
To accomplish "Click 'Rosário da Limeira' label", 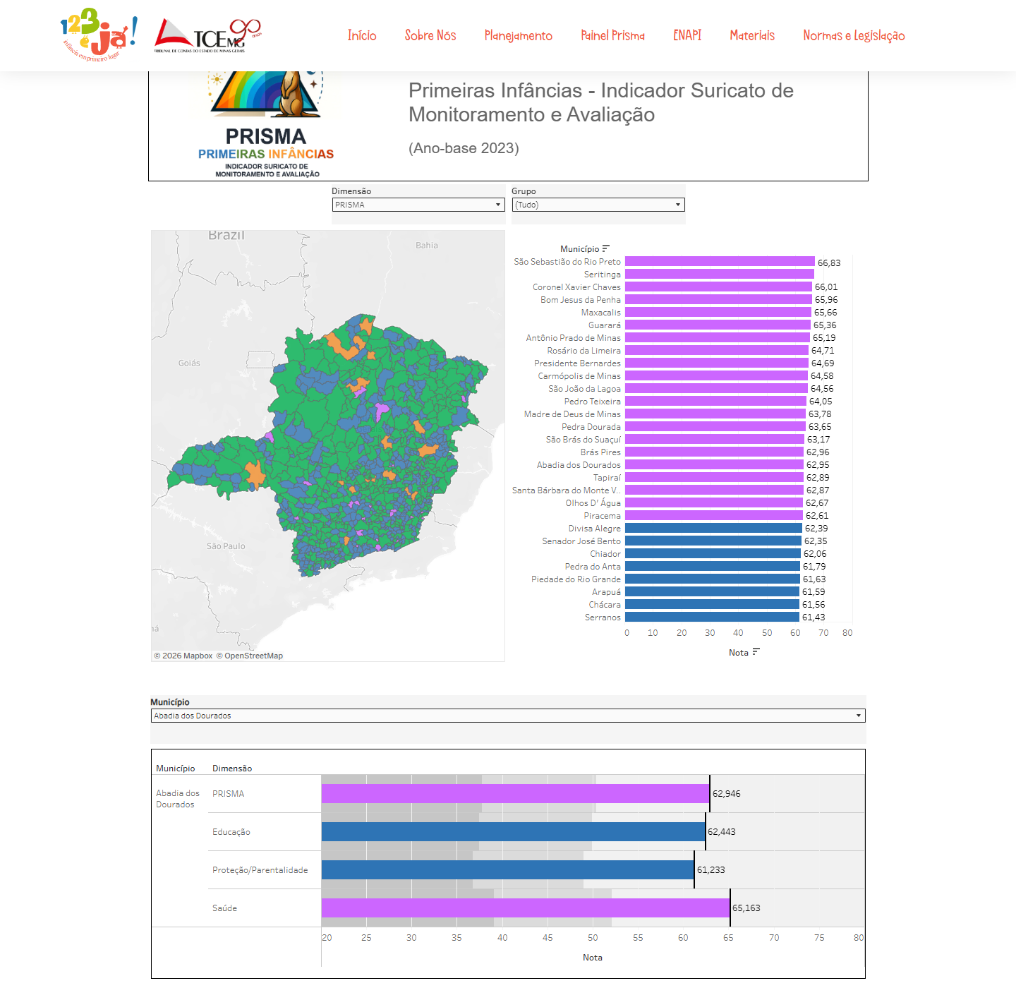I will point(584,351).
